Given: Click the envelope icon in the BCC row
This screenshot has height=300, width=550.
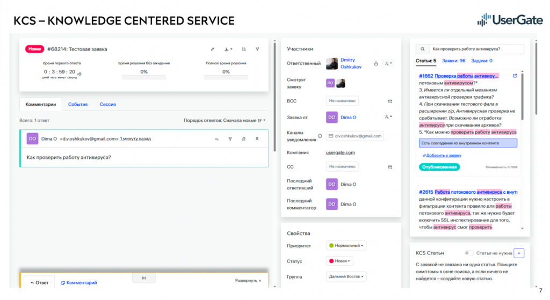Looking at the screenshot, I should (x=390, y=101).
